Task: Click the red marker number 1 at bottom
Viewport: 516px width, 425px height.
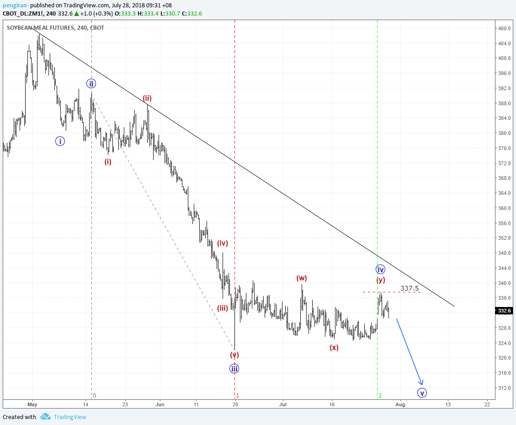Action: click(x=237, y=396)
